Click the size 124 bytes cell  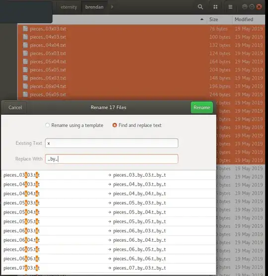(x=220, y=53)
